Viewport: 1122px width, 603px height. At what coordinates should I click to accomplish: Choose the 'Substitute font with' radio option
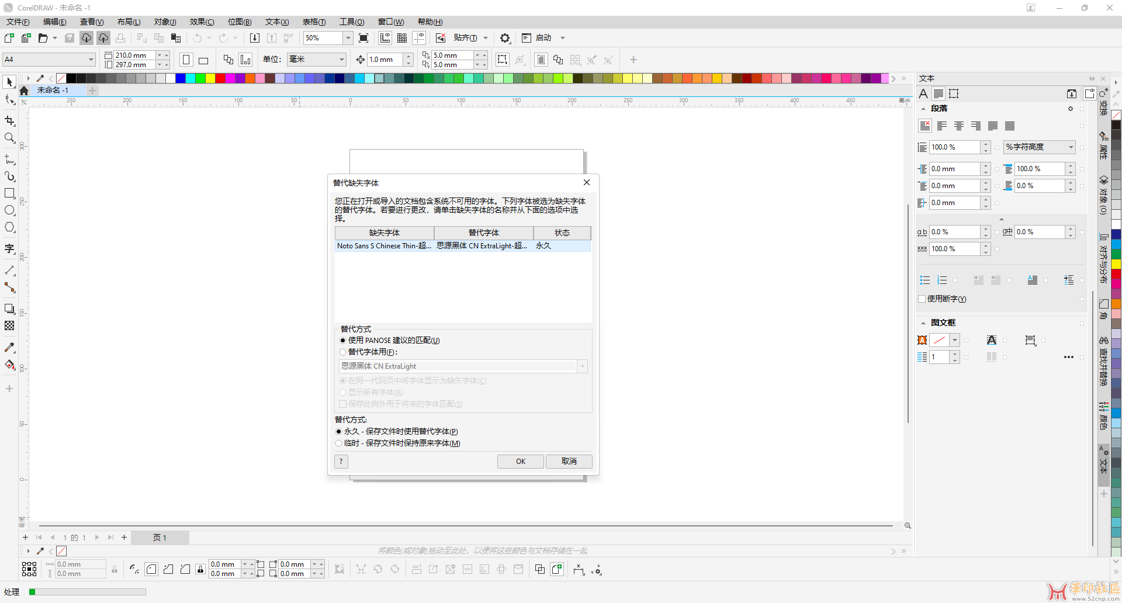click(x=343, y=352)
